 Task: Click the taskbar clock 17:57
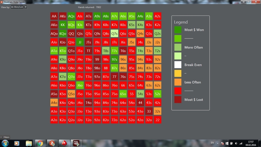[x=251, y=143]
